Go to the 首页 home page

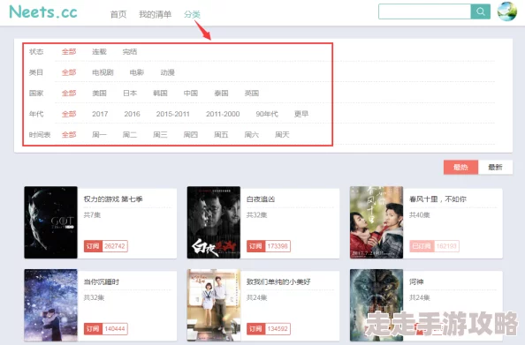118,14
